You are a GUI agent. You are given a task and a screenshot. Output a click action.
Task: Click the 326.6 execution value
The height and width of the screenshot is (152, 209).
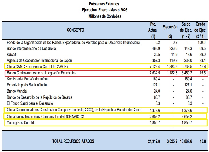173,49
